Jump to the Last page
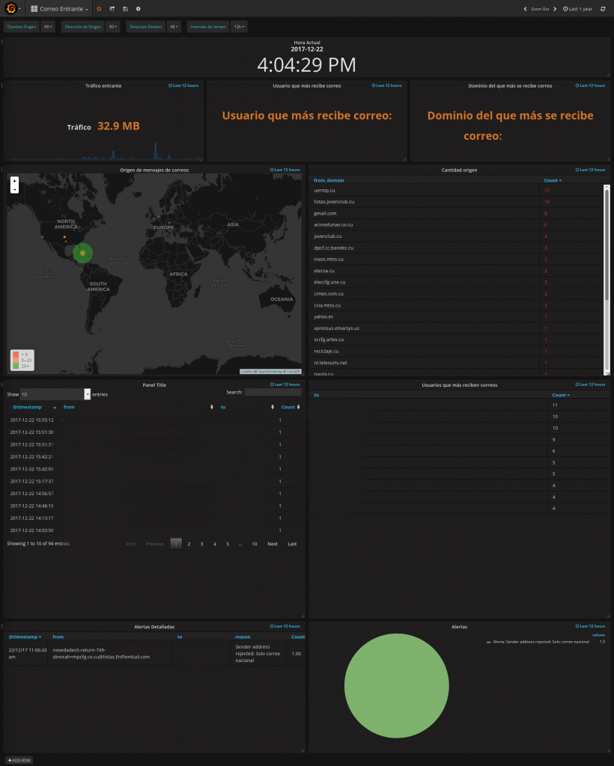This screenshot has width=614, height=766. [x=292, y=544]
